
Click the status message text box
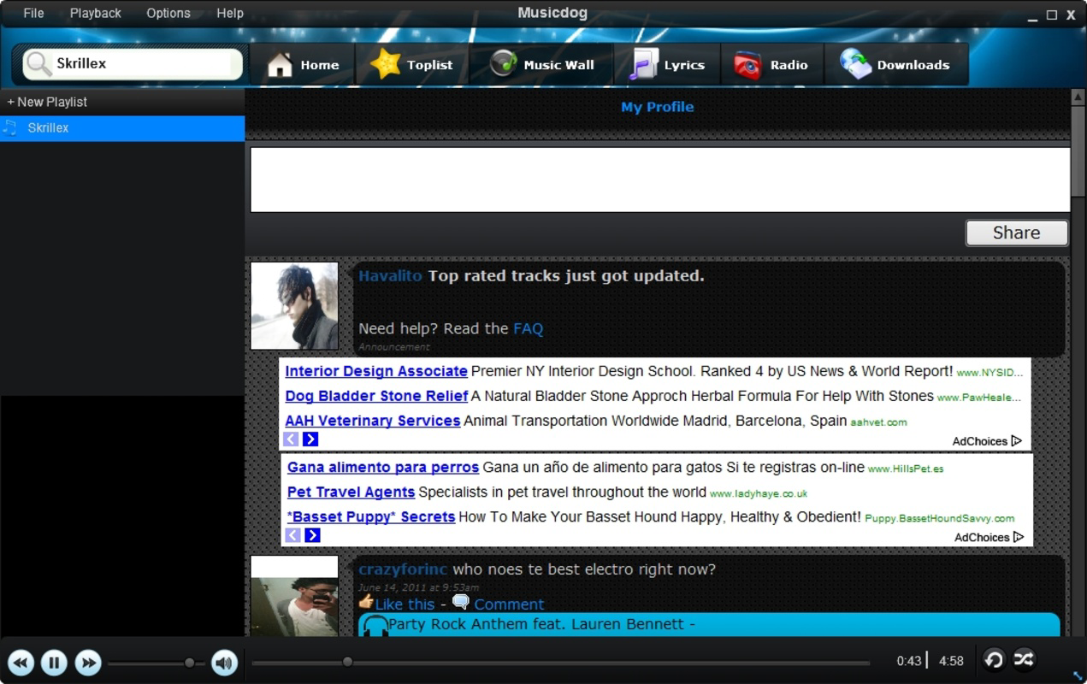659,180
